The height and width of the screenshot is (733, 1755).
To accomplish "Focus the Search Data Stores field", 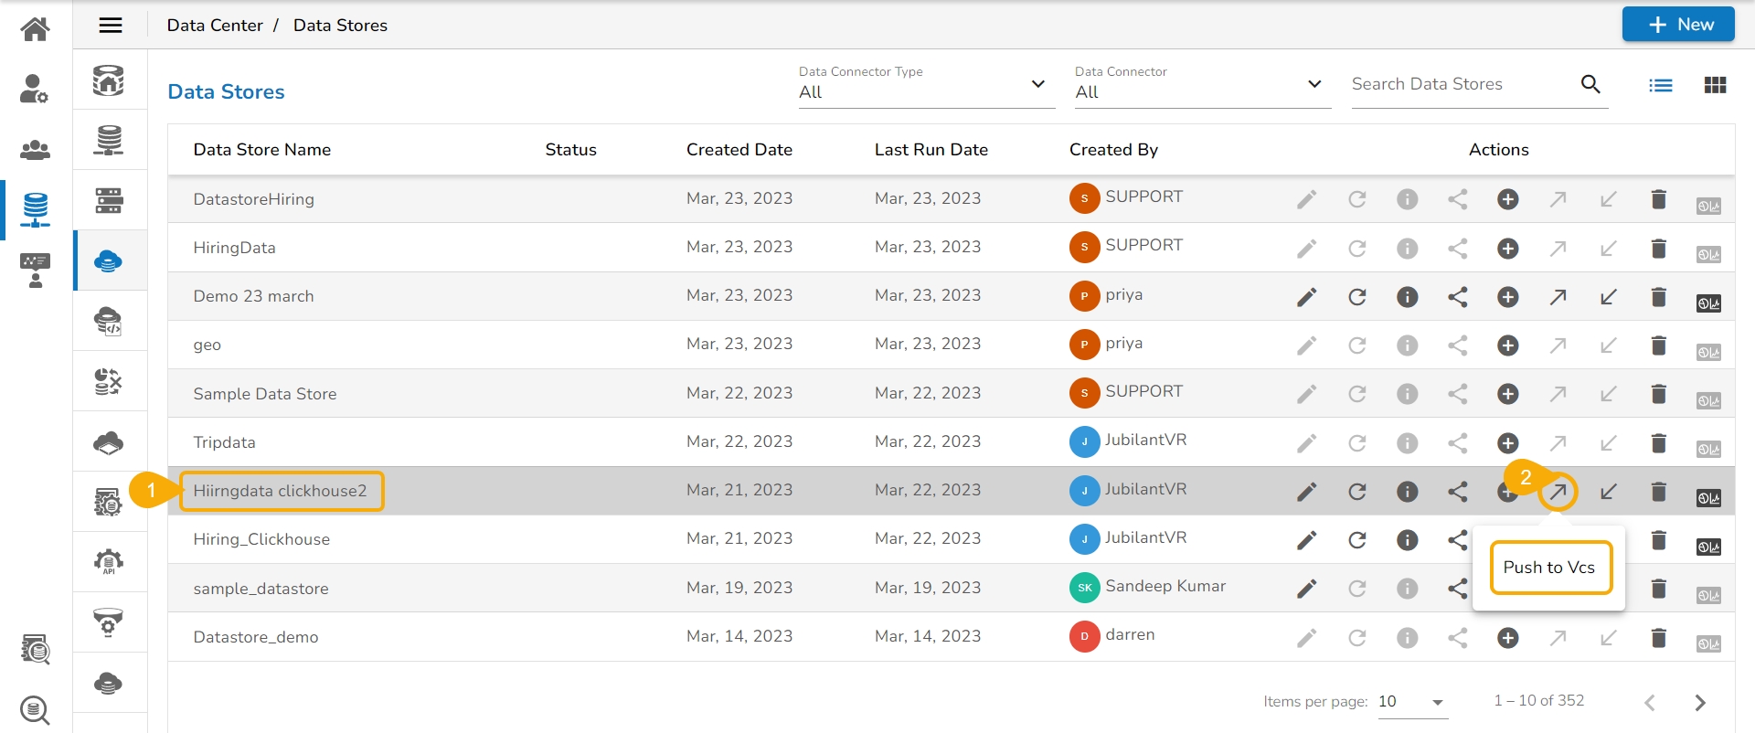I will (1461, 84).
